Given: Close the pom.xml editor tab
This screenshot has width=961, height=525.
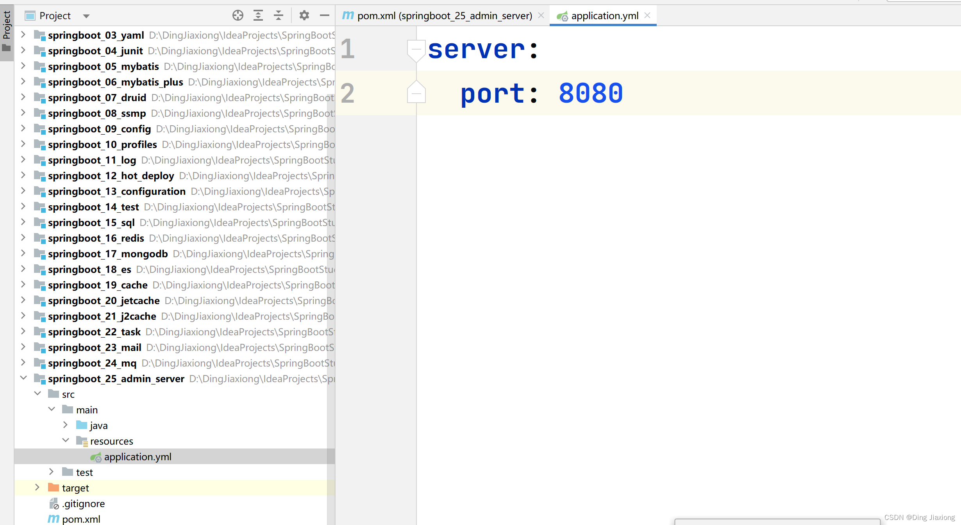Looking at the screenshot, I should 541,15.
